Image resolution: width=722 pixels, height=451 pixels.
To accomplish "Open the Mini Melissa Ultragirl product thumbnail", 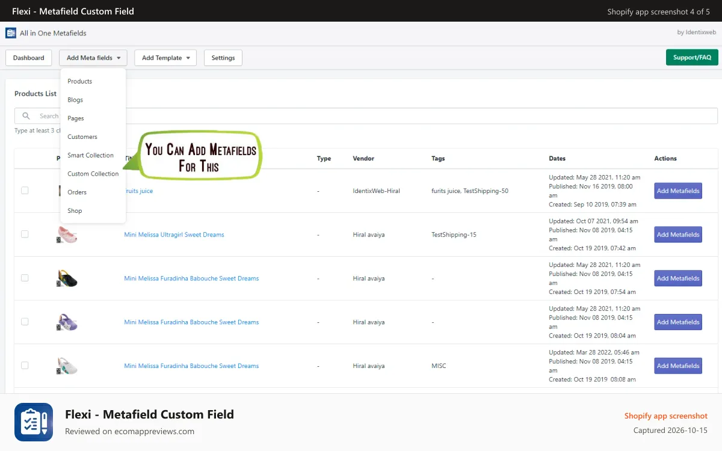I will [x=67, y=235].
